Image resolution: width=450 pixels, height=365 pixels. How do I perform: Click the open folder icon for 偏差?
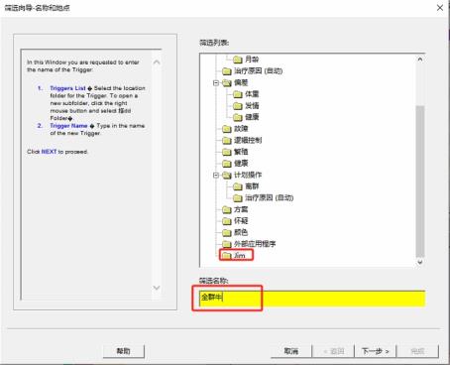(227, 82)
